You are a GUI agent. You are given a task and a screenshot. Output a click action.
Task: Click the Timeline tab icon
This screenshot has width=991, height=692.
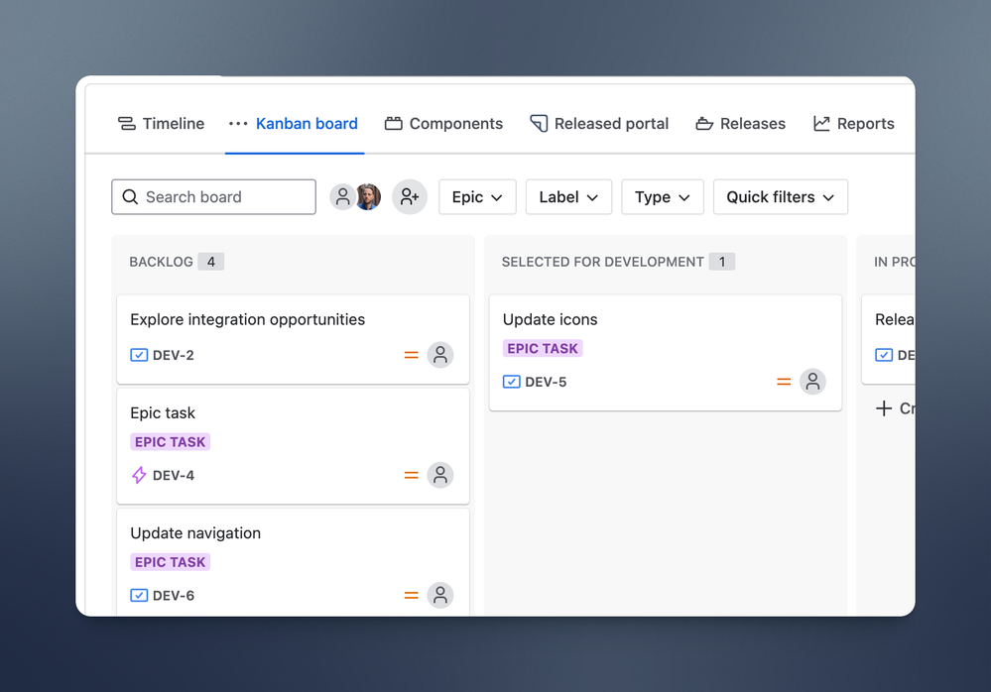point(126,124)
